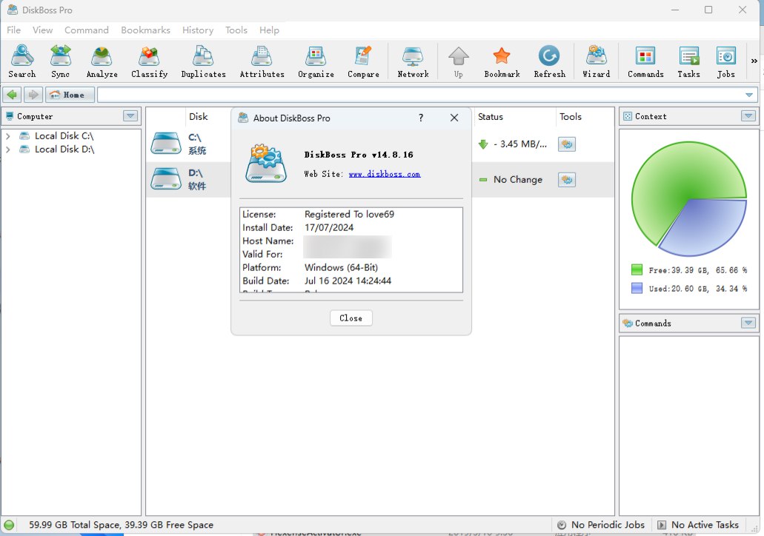Select Local Disk C:\ in tree
This screenshot has height=536, width=764.
coord(64,135)
